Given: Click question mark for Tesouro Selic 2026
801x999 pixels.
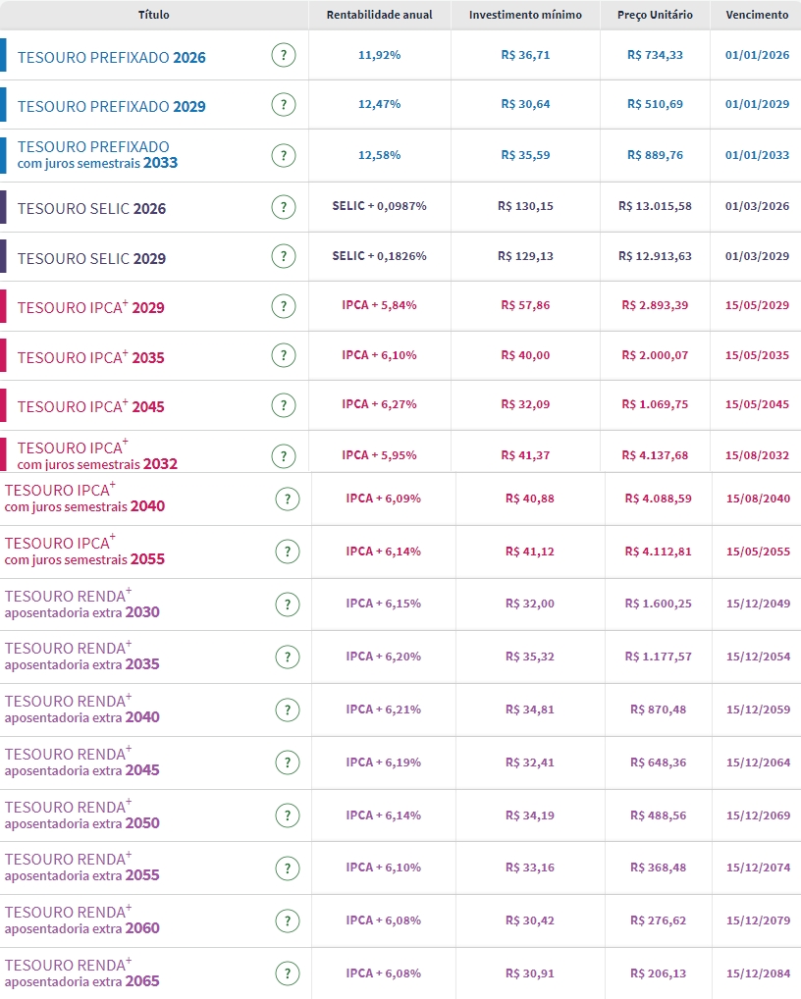Looking at the screenshot, I should 283,207.
